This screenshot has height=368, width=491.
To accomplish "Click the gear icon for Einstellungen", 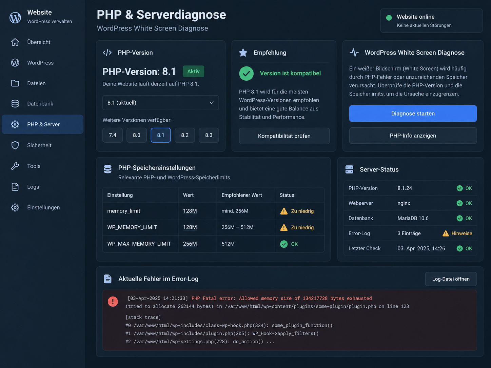I will (15, 207).
